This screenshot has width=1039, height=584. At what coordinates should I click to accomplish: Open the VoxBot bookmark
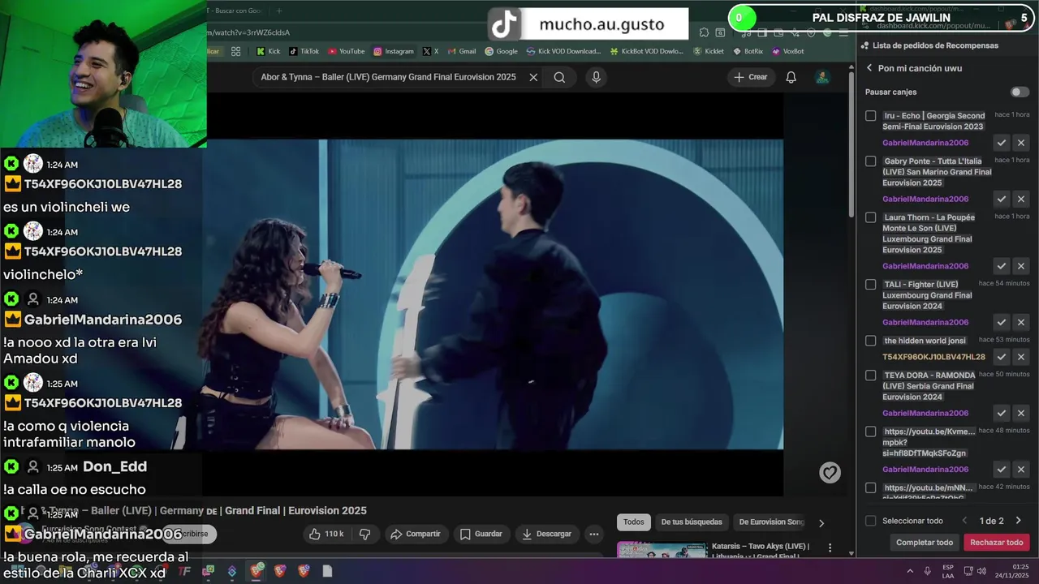click(787, 51)
